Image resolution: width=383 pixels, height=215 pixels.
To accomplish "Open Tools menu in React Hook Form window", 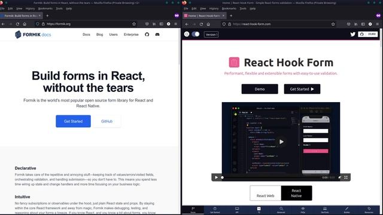I will click(243, 8).
